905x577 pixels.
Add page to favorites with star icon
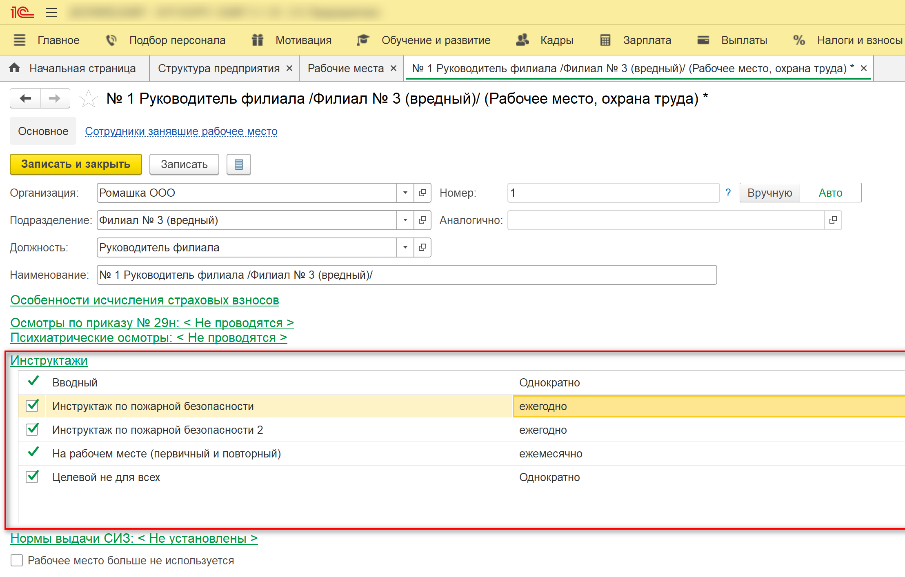(88, 99)
